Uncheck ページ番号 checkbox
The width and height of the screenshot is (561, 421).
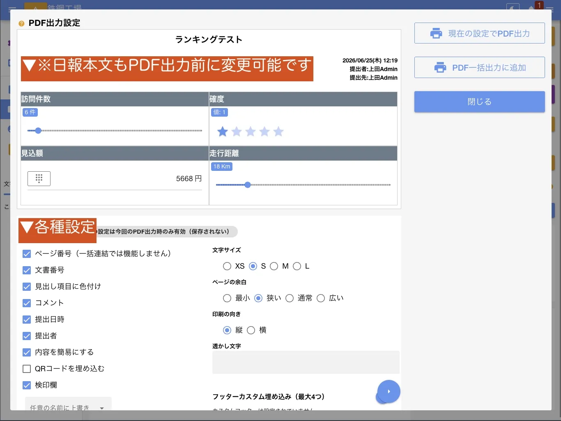click(27, 254)
